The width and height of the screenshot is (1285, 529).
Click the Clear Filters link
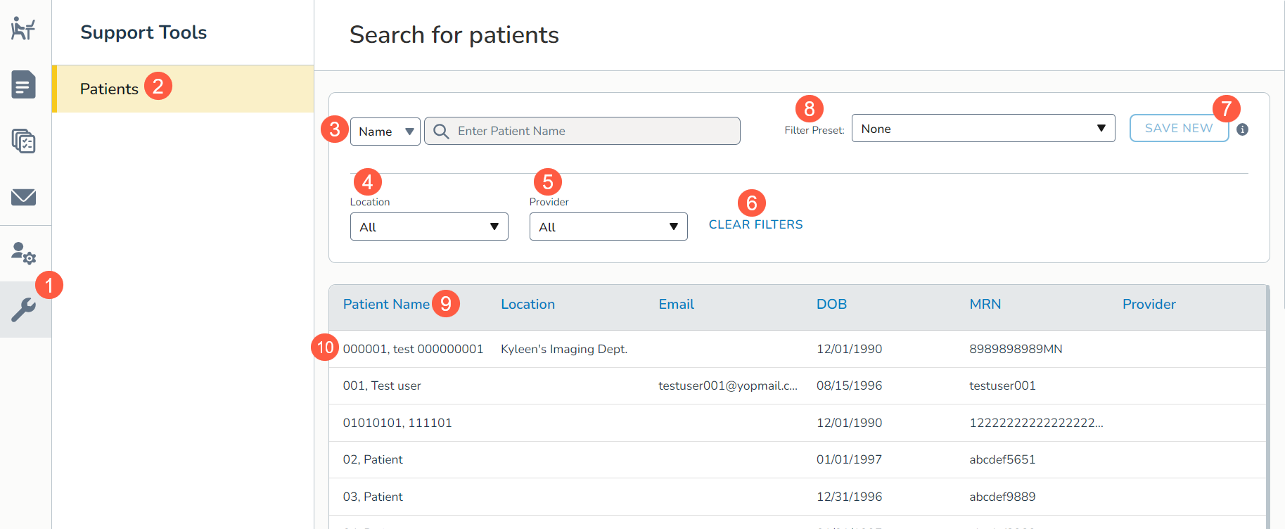[x=755, y=224]
